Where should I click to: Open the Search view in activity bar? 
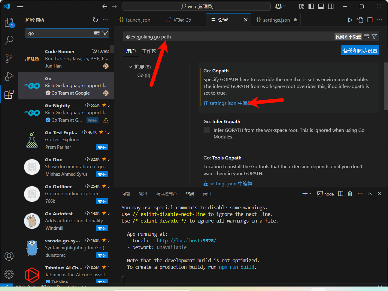9,40
